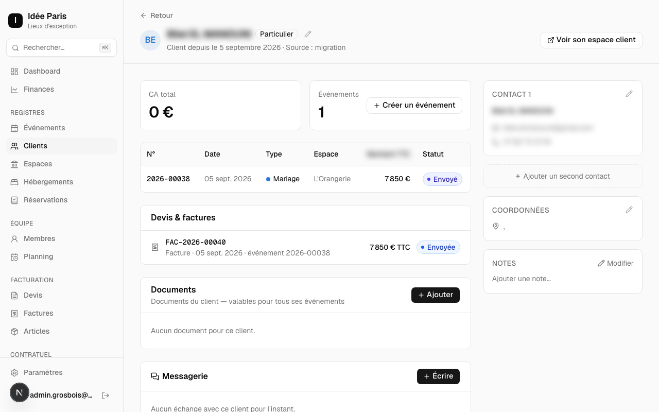Click the BE client avatar
The height and width of the screenshot is (412, 659).
(x=150, y=40)
